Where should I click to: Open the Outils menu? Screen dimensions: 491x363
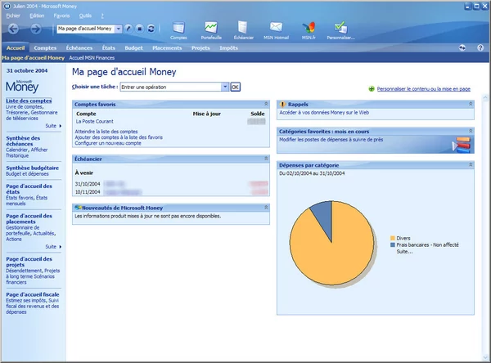pyautogui.click(x=85, y=16)
